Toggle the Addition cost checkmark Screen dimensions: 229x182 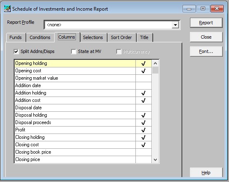144,100
